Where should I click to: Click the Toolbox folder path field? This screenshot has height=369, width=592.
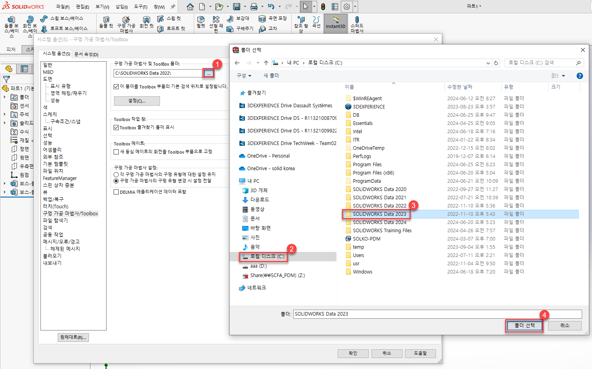(x=158, y=73)
